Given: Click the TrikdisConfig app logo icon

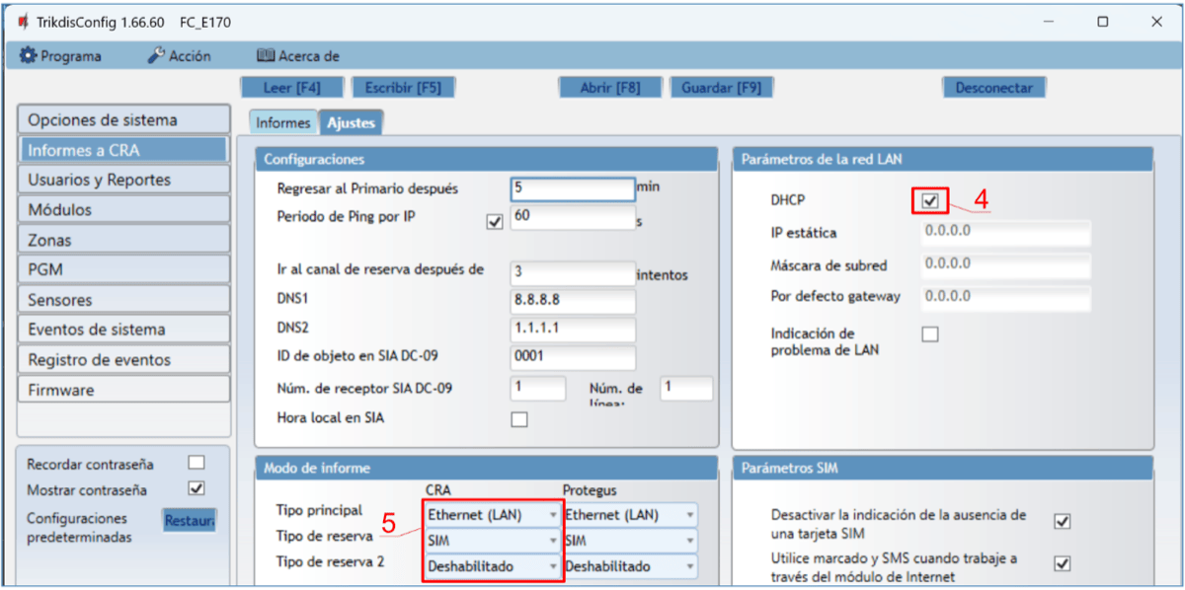Looking at the screenshot, I should [x=22, y=22].
